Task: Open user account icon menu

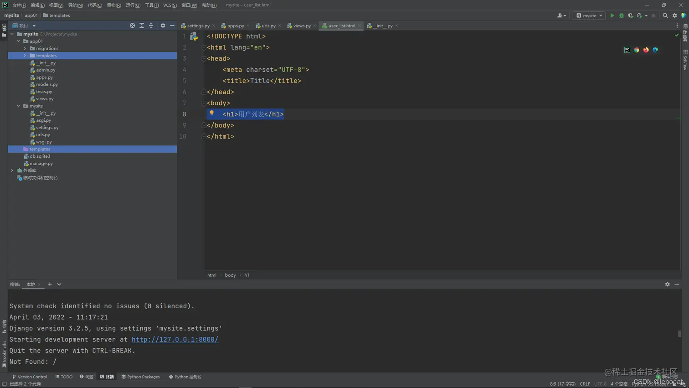Action: [x=561, y=16]
